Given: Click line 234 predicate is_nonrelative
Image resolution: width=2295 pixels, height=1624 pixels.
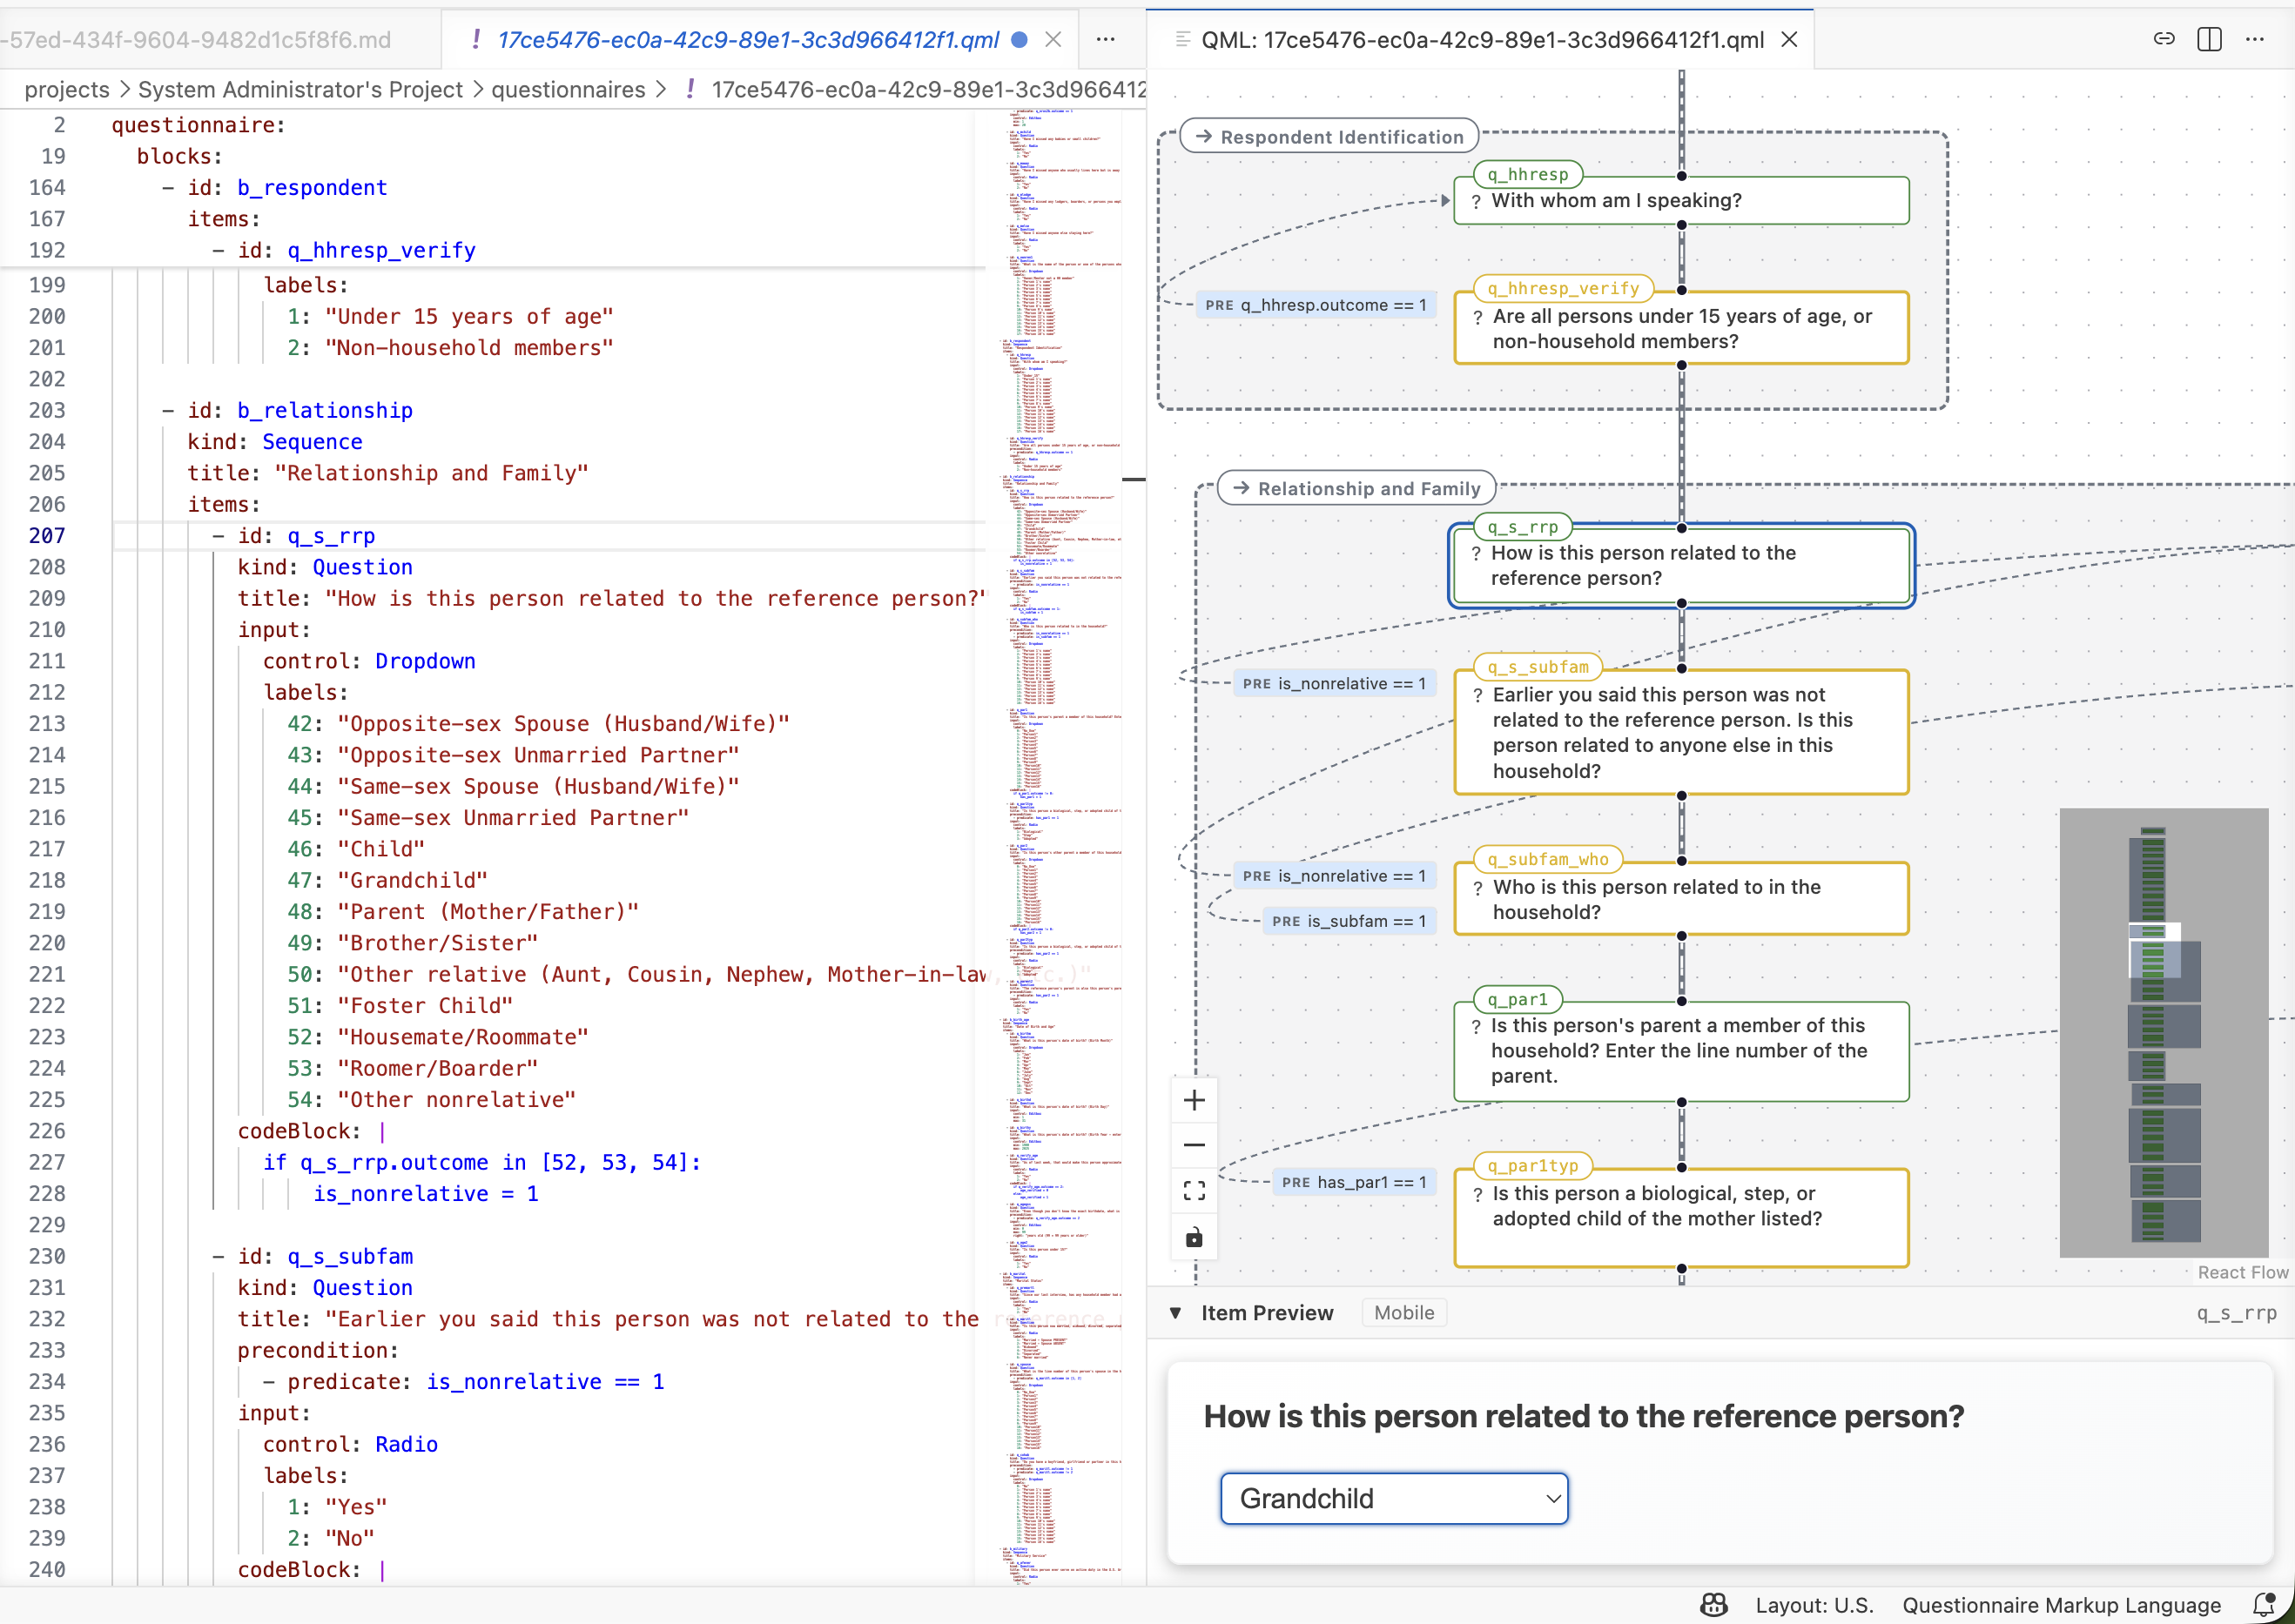Looking at the screenshot, I should (463, 1381).
